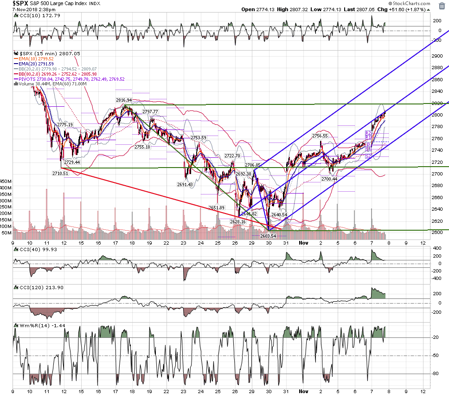Viewport: 449px width, 395px height.
Task: Click the 2691.43 price label
Action: click(185, 185)
